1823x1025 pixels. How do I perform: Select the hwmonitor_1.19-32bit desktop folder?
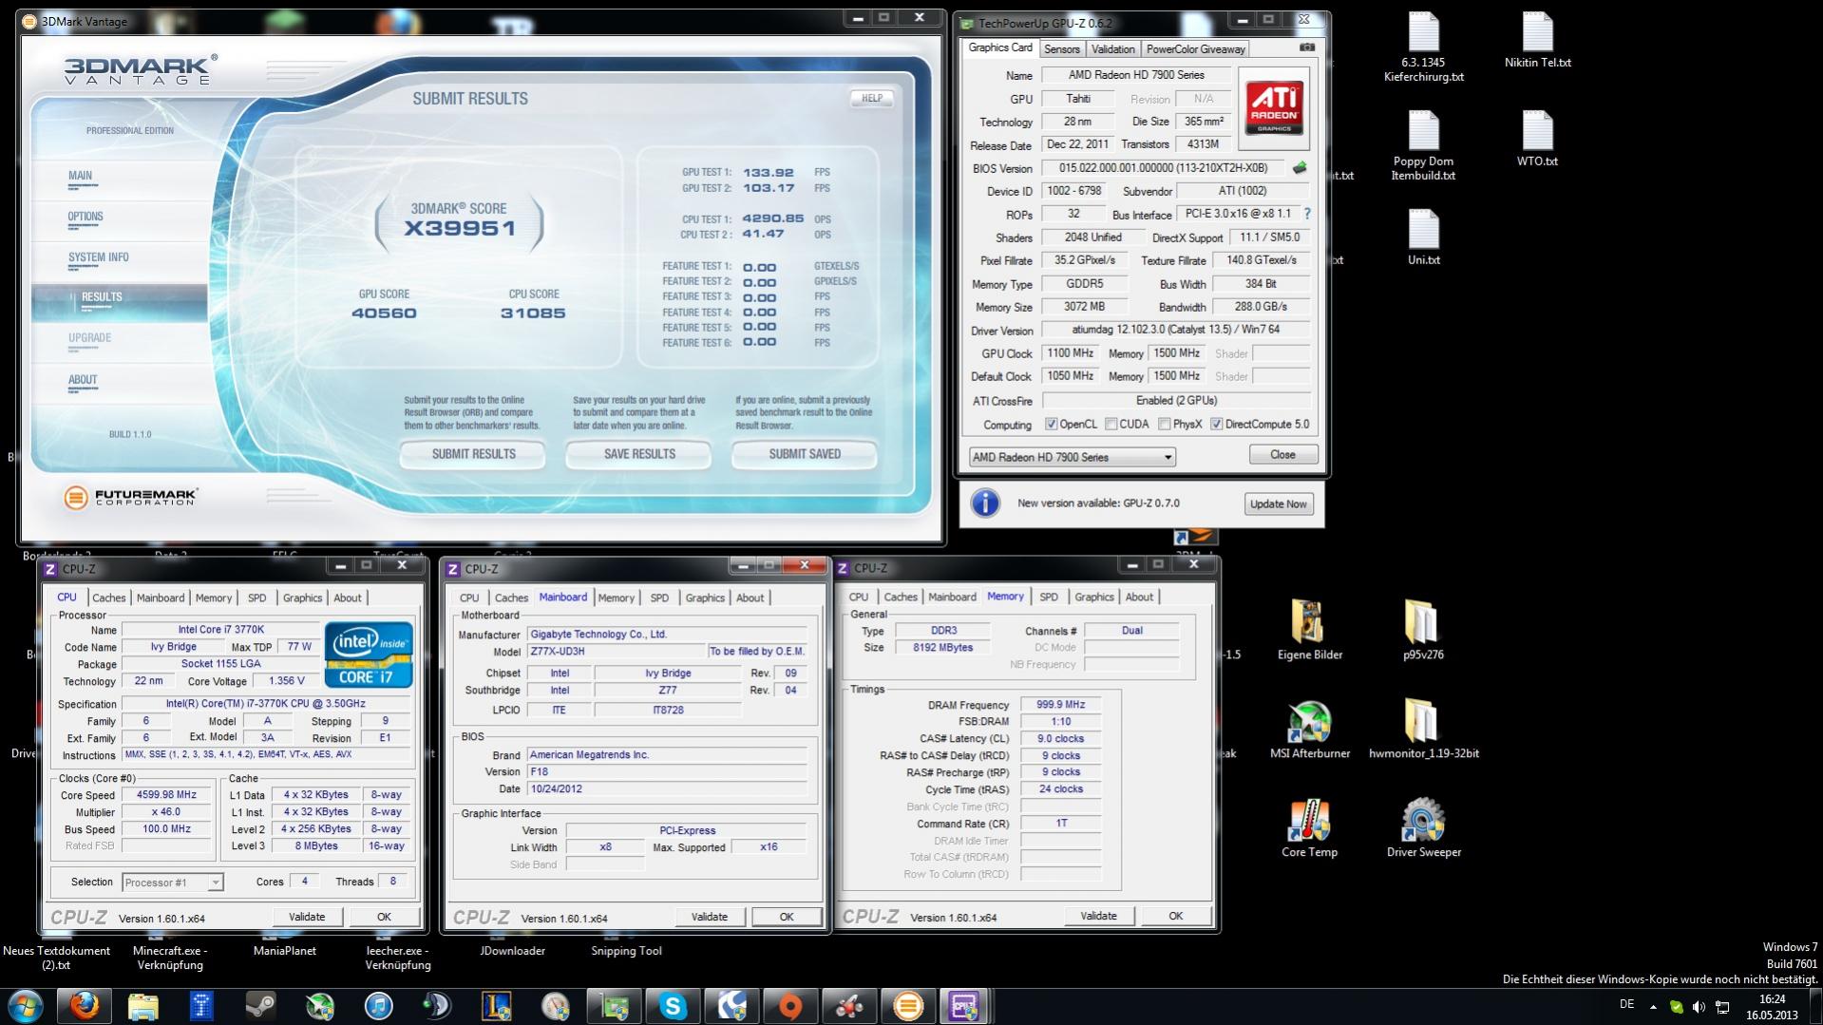click(1423, 730)
